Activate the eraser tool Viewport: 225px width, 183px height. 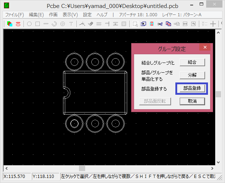[x=91, y=24]
